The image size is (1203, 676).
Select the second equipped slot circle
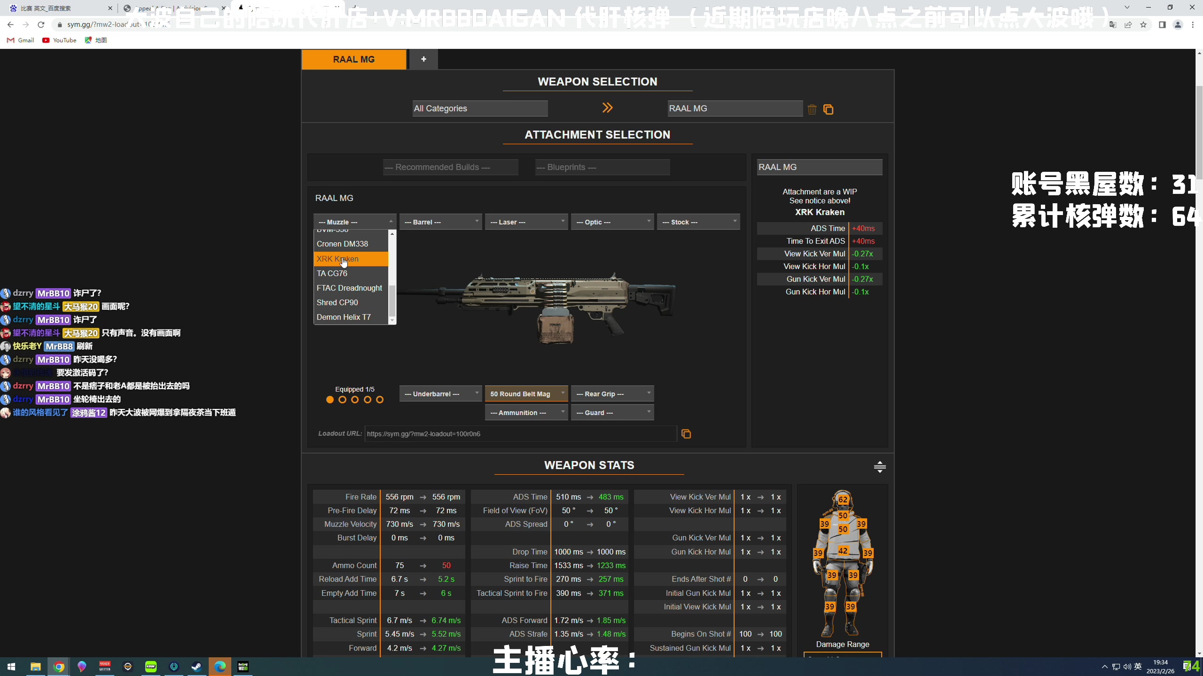(343, 399)
